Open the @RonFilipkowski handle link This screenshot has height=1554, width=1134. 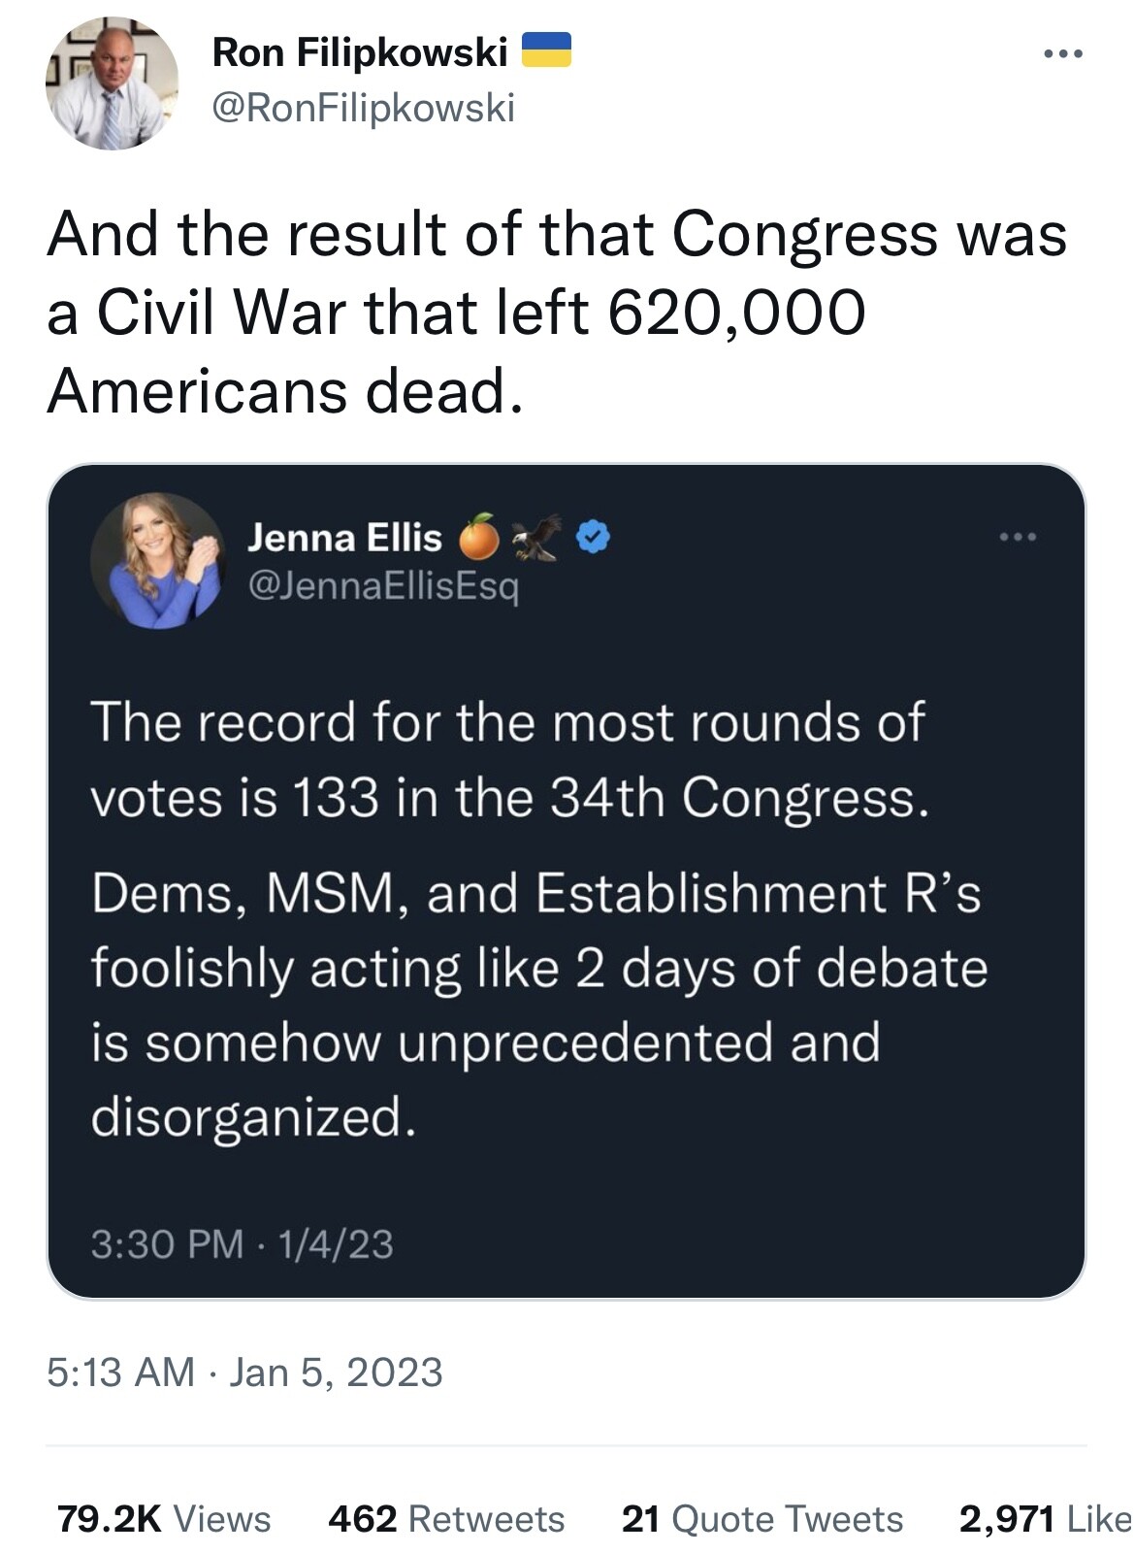[x=363, y=108]
